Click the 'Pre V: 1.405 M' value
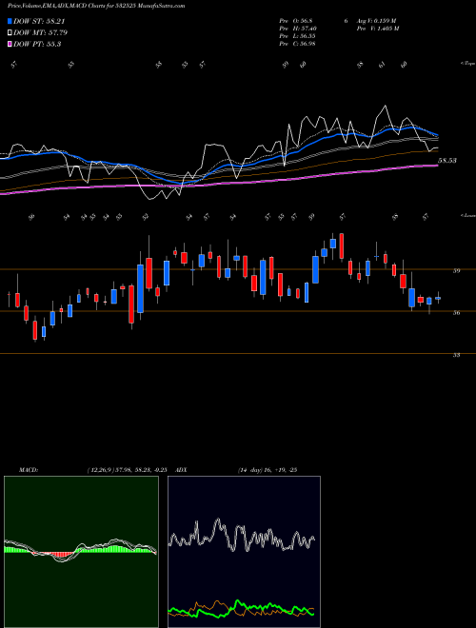The height and width of the screenshot is (628, 476). point(377,29)
